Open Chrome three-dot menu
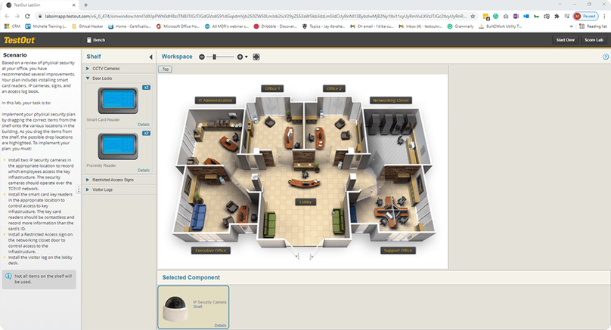 [605, 17]
